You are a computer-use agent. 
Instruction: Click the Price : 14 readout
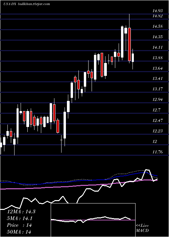(x=19, y=225)
